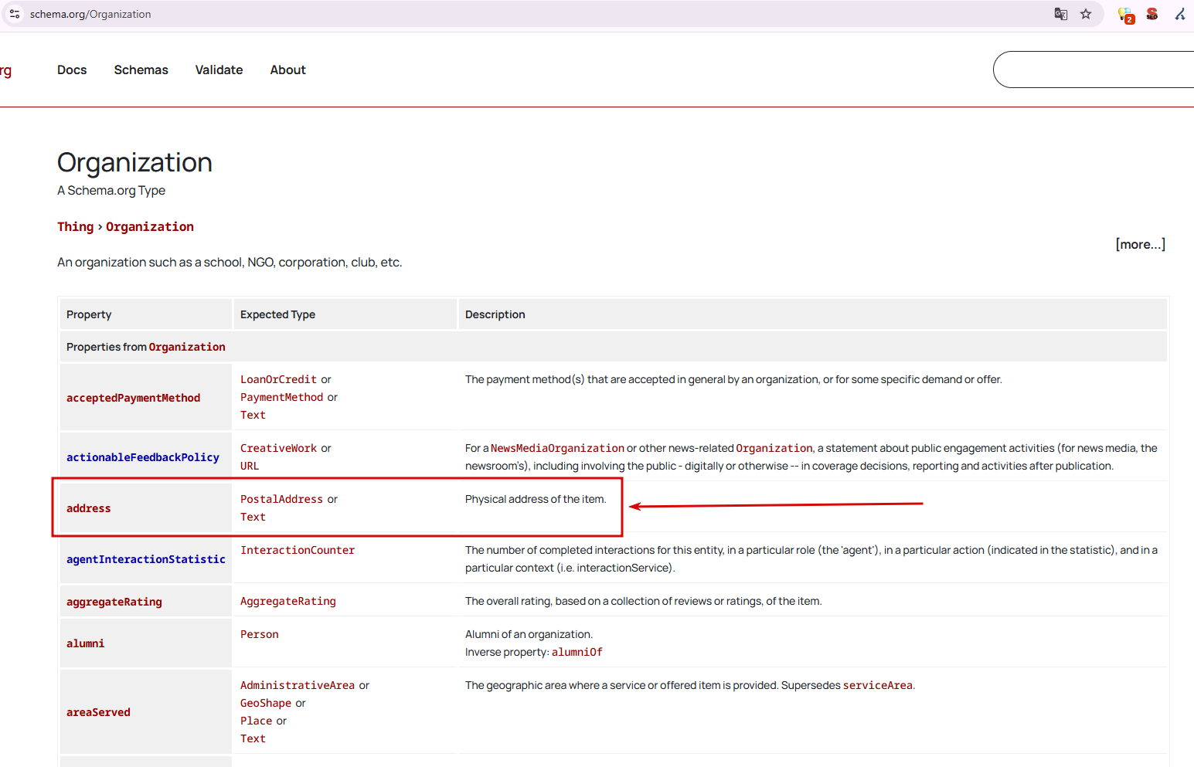Click Text type in acceptedPaymentMethod row
Viewport: 1194px width, 767px height.
[253, 415]
